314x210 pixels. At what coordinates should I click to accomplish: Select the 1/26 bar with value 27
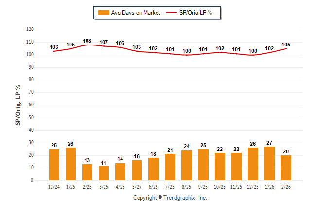(x=269, y=164)
